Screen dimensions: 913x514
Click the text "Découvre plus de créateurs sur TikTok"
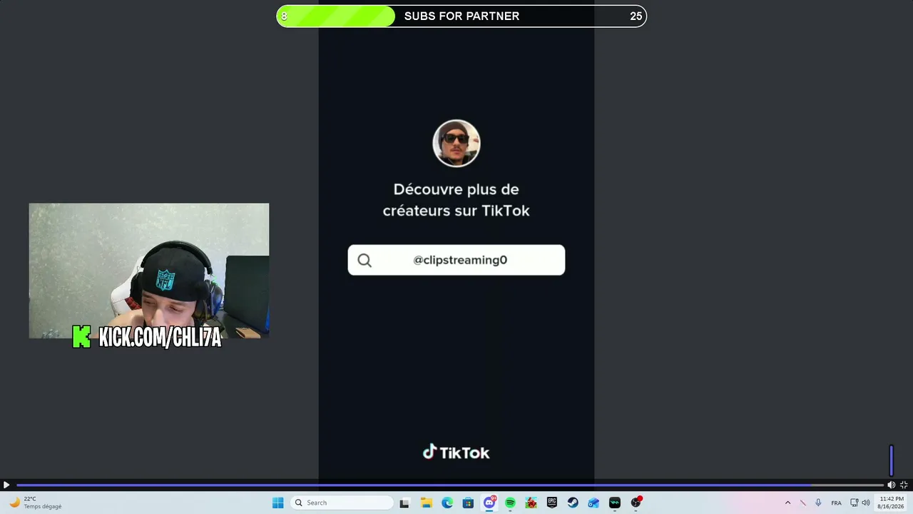[456, 200]
